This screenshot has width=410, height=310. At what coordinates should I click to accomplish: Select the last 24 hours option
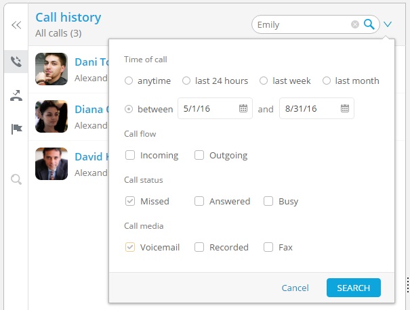click(186, 81)
